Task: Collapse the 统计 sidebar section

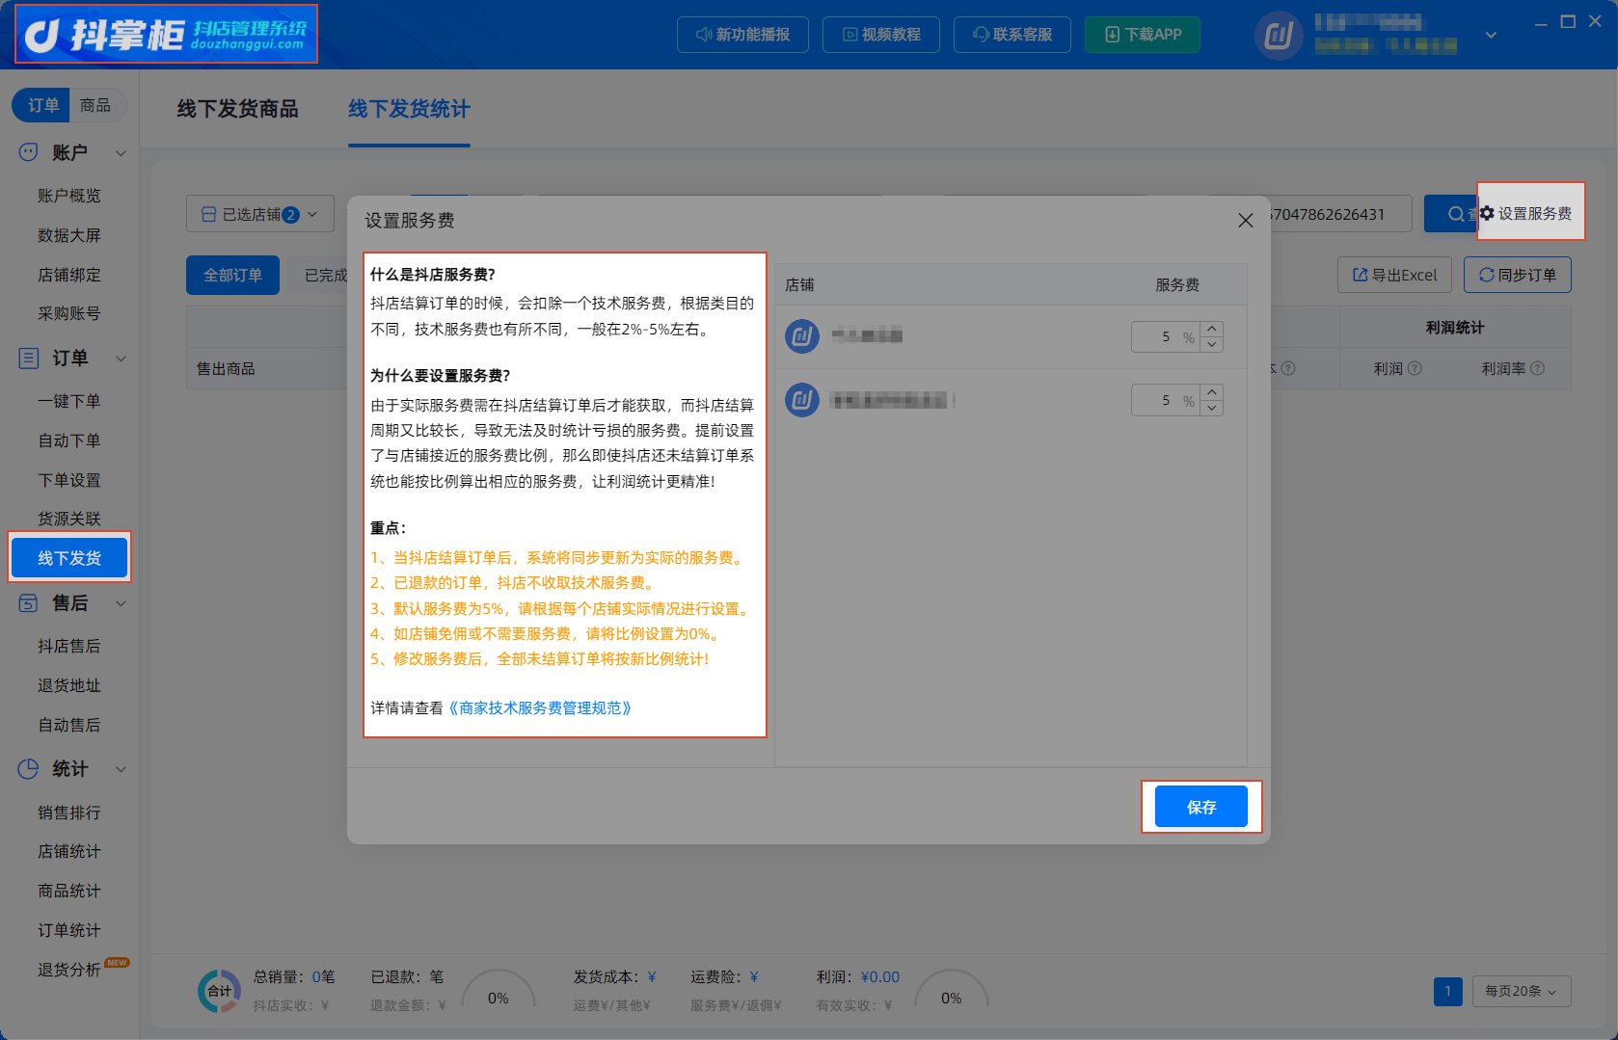Action: pos(121,769)
